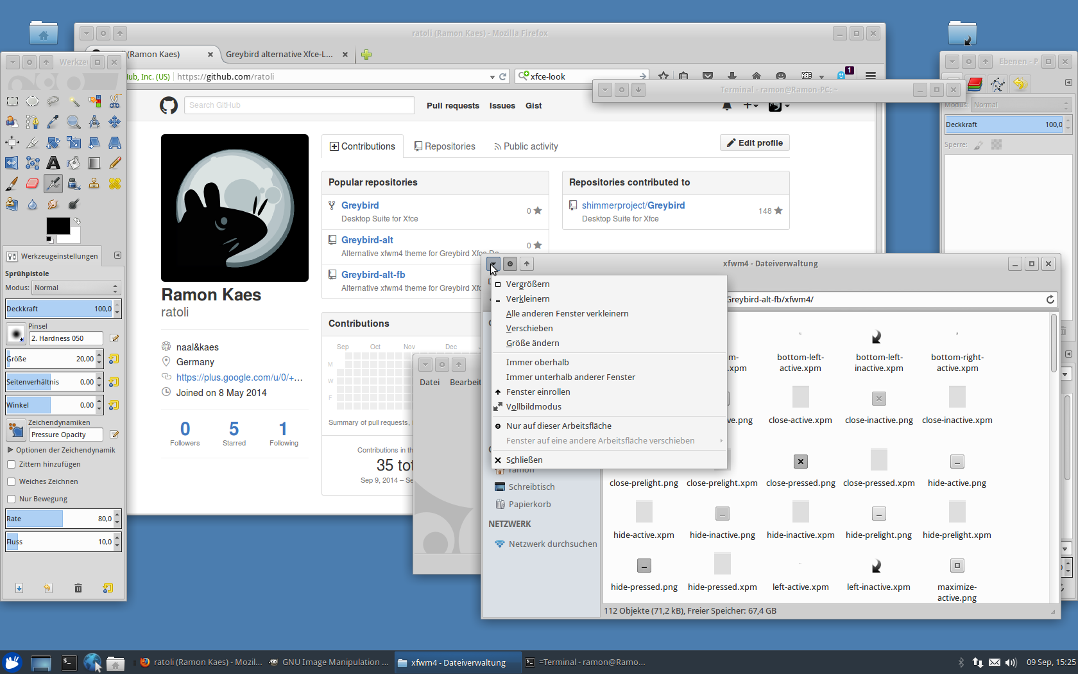Select the Text tool

(53, 163)
